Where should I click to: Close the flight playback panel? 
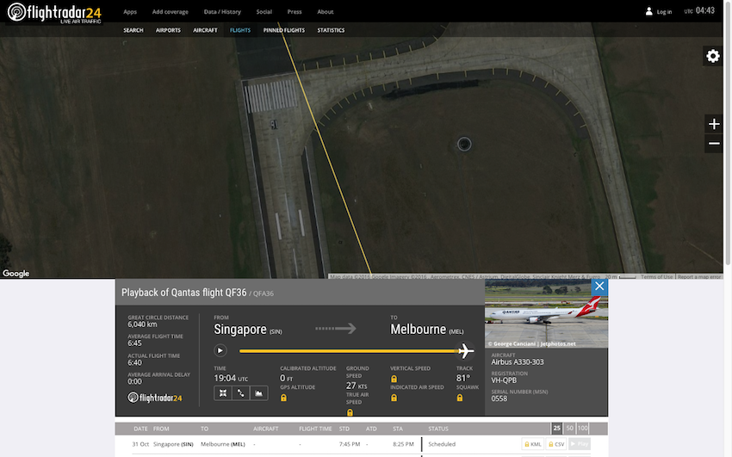[x=599, y=287]
